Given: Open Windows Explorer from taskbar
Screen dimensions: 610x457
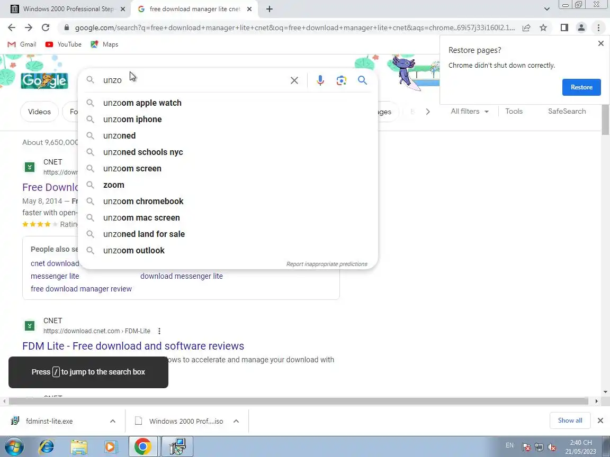Looking at the screenshot, I should click(x=78, y=446).
